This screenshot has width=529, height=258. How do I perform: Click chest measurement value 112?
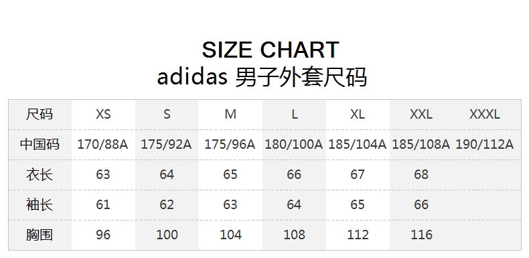358,235
